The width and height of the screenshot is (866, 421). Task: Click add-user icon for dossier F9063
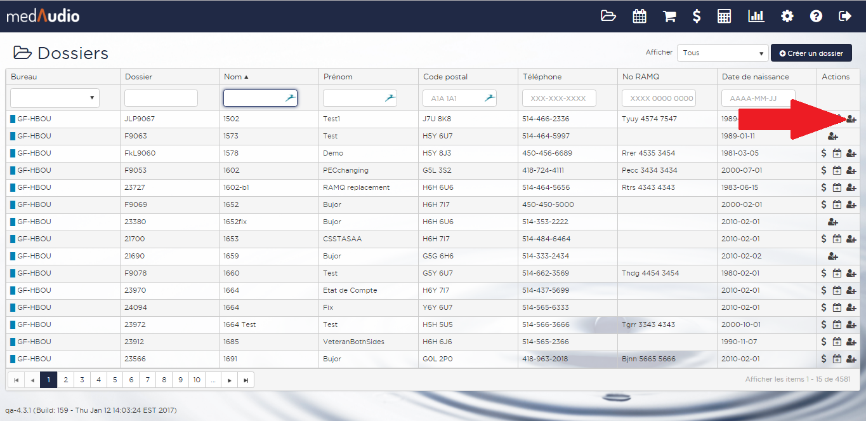833,136
